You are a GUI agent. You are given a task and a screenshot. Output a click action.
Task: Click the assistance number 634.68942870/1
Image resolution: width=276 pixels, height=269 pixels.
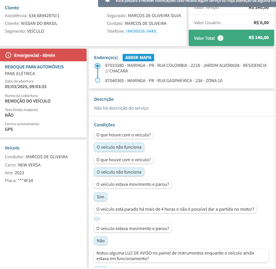click(x=44, y=16)
